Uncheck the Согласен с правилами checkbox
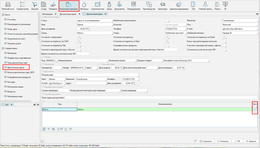Image resolution: width=260 pixels, height=148 pixels. (x=79, y=37)
